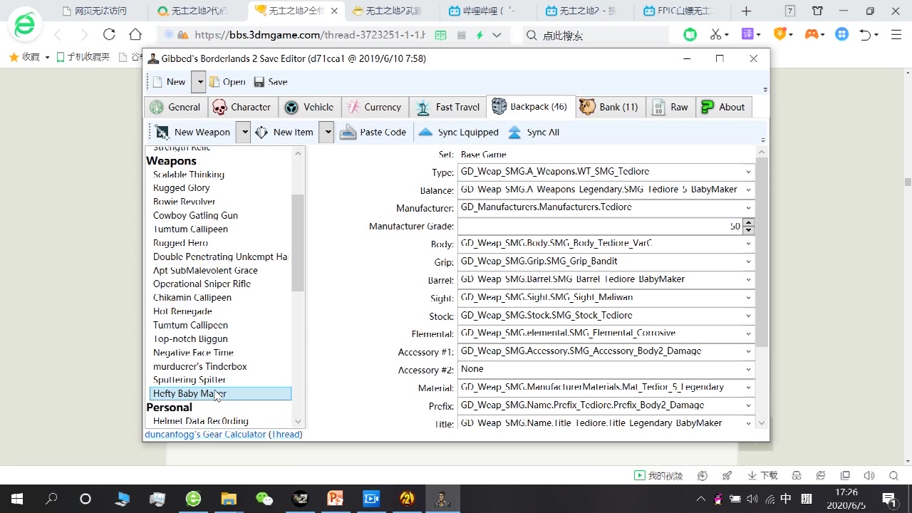Click the Sync All button

tap(534, 132)
